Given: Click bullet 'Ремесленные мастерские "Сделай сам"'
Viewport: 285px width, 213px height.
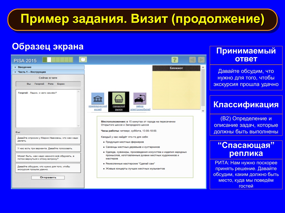Looking at the screenshot, I should point(130,164).
